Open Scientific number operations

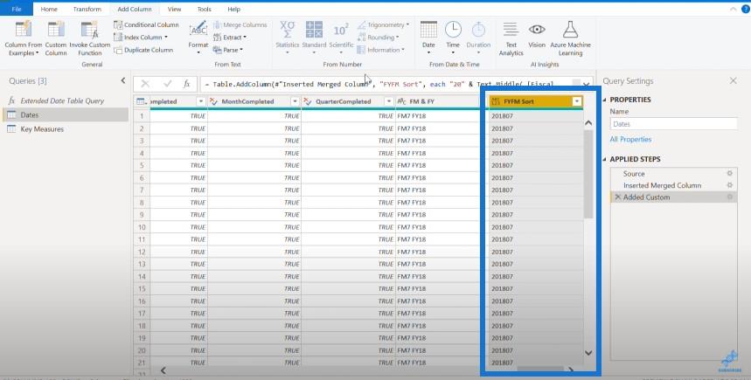click(341, 38)
